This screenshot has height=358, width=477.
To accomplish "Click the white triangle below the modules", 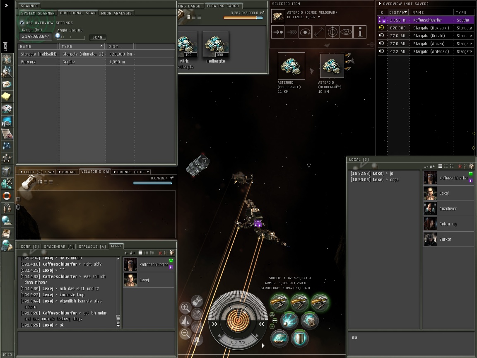I will point(263,346).
